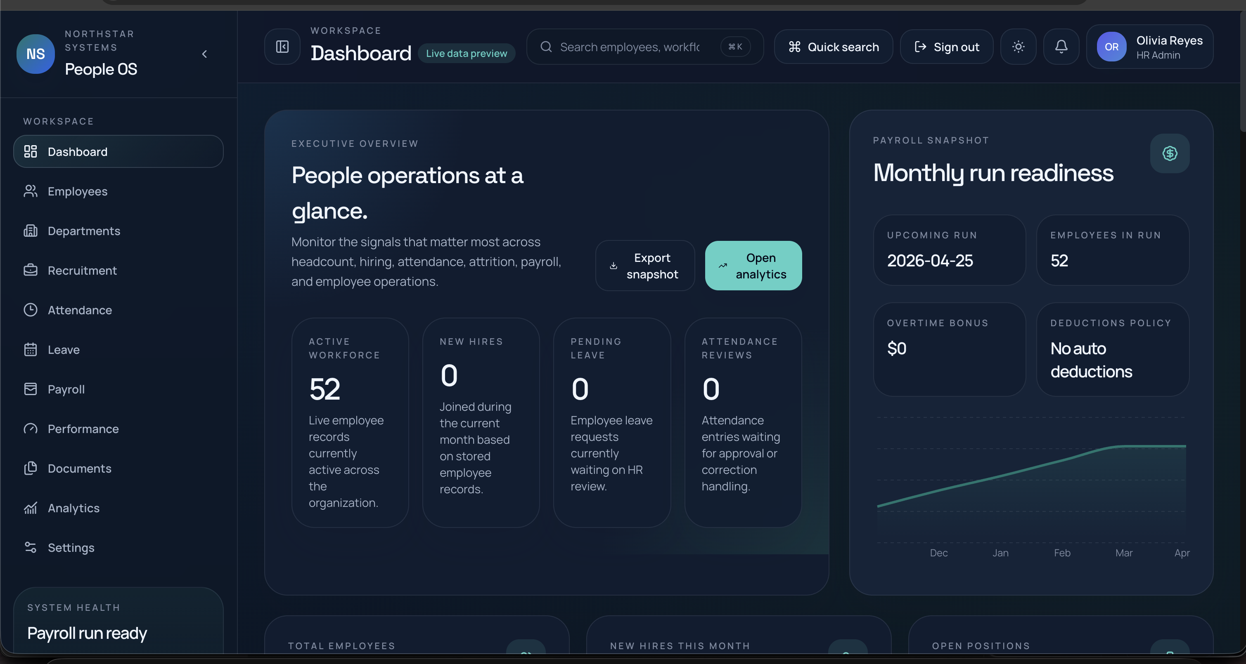Click Feb label on payroll chart
Image resolution: width=1246 pixels, height=664 pixels.
tap(1062, 553)
